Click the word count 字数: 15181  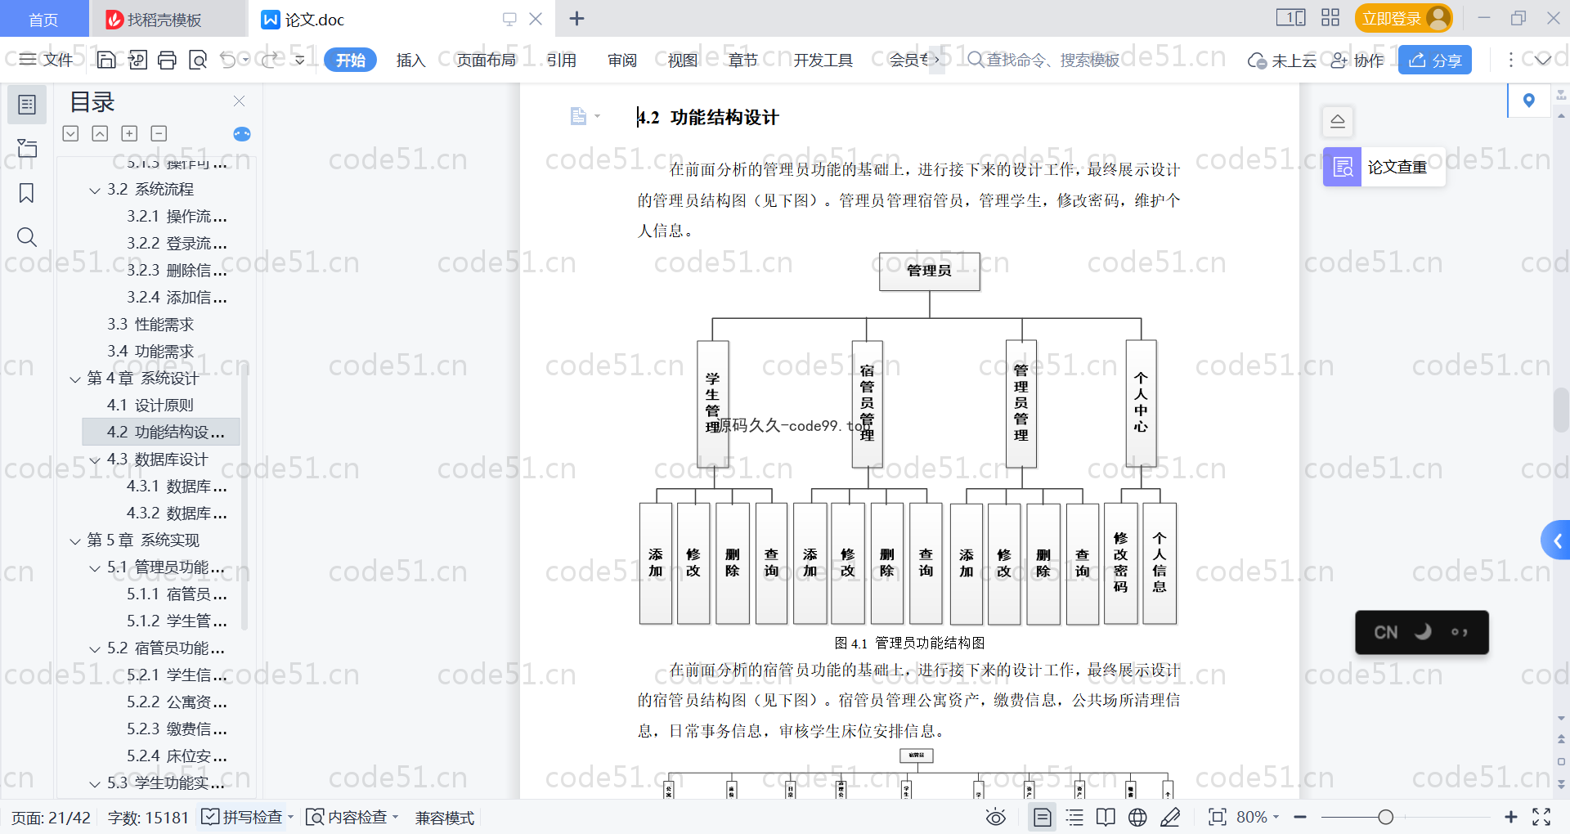tap(148, 817)
